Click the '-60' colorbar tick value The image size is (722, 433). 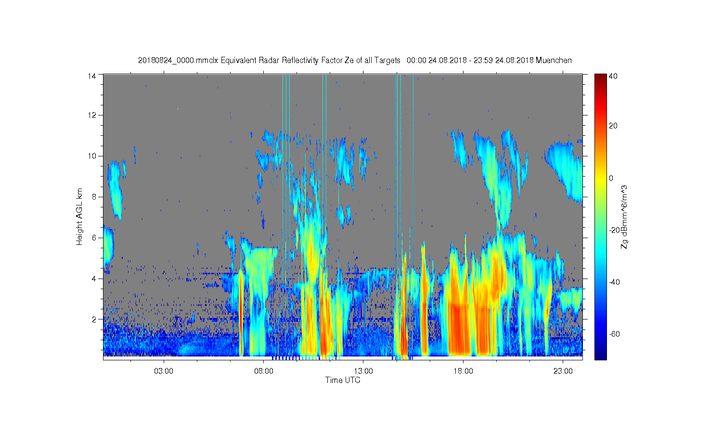614,334
